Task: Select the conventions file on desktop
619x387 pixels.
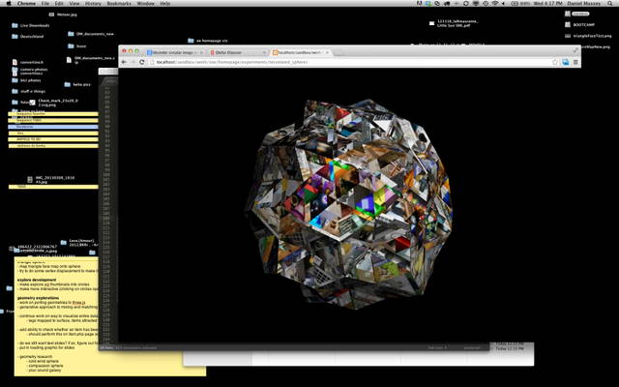Action: click(28, 62)
